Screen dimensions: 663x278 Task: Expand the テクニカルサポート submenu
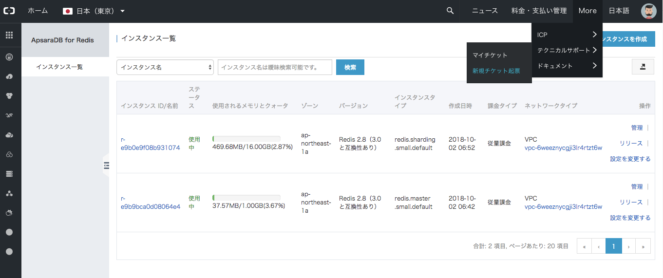pyautogui.click(x=567, y=50)
